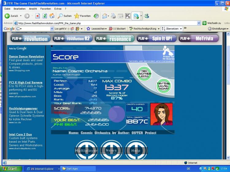This screenshot has height=172, width=230.
Task: Click the IE Stop loading icon
Action: 37,16
